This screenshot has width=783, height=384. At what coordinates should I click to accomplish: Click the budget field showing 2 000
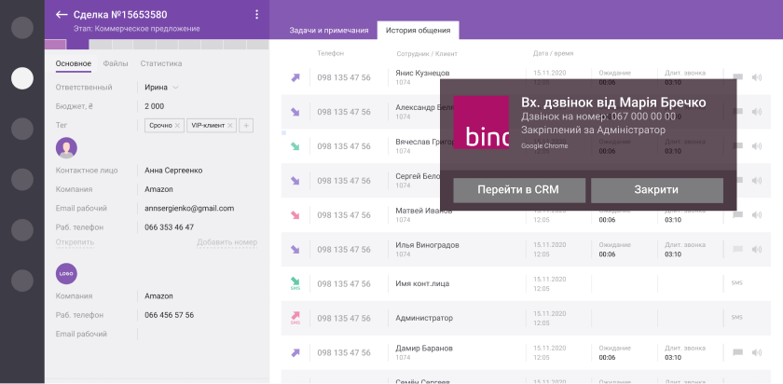point(155,106)
